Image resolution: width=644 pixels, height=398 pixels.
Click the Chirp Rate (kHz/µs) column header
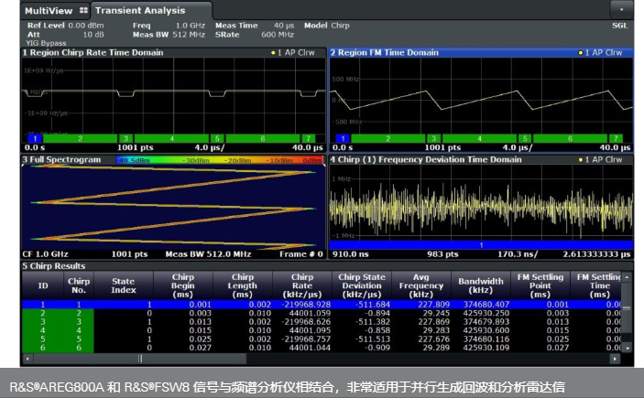[302, 285]
